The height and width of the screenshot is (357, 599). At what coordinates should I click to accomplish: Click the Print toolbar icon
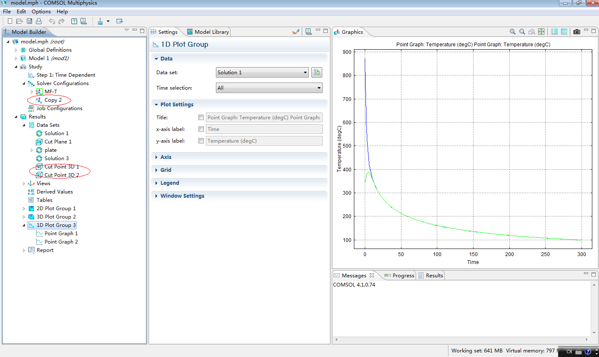coord(39,21)
